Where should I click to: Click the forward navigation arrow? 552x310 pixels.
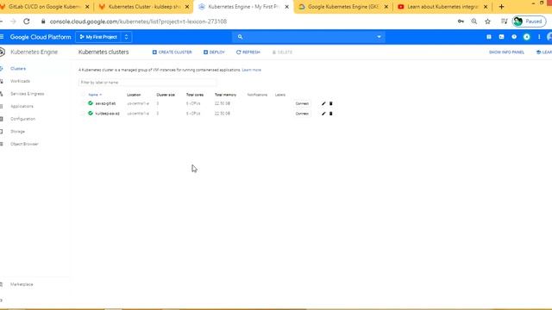pyautogui.click(x=14, y=22)
